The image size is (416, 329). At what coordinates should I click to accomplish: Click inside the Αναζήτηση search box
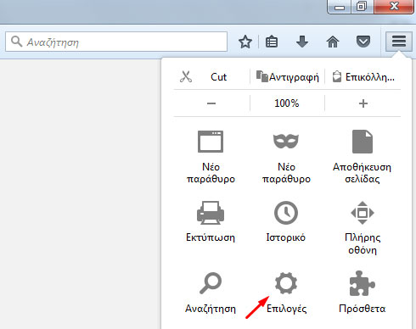(116, 42)
